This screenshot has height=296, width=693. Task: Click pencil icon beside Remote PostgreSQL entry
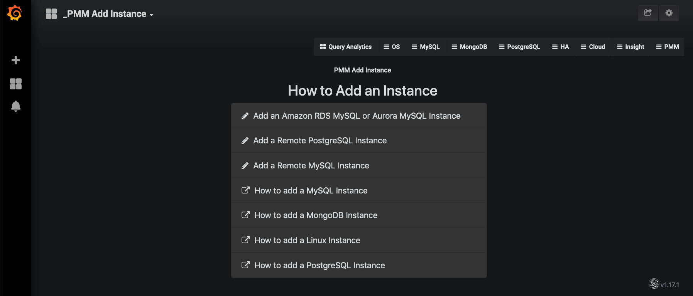(x=245, y=141)
